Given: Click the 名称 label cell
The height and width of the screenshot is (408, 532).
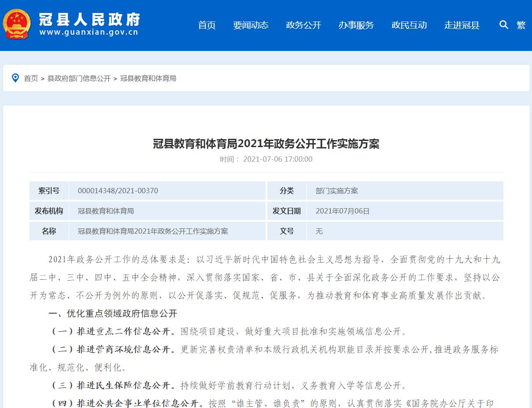Looking at the screenshot, I should tap(49, 231).
